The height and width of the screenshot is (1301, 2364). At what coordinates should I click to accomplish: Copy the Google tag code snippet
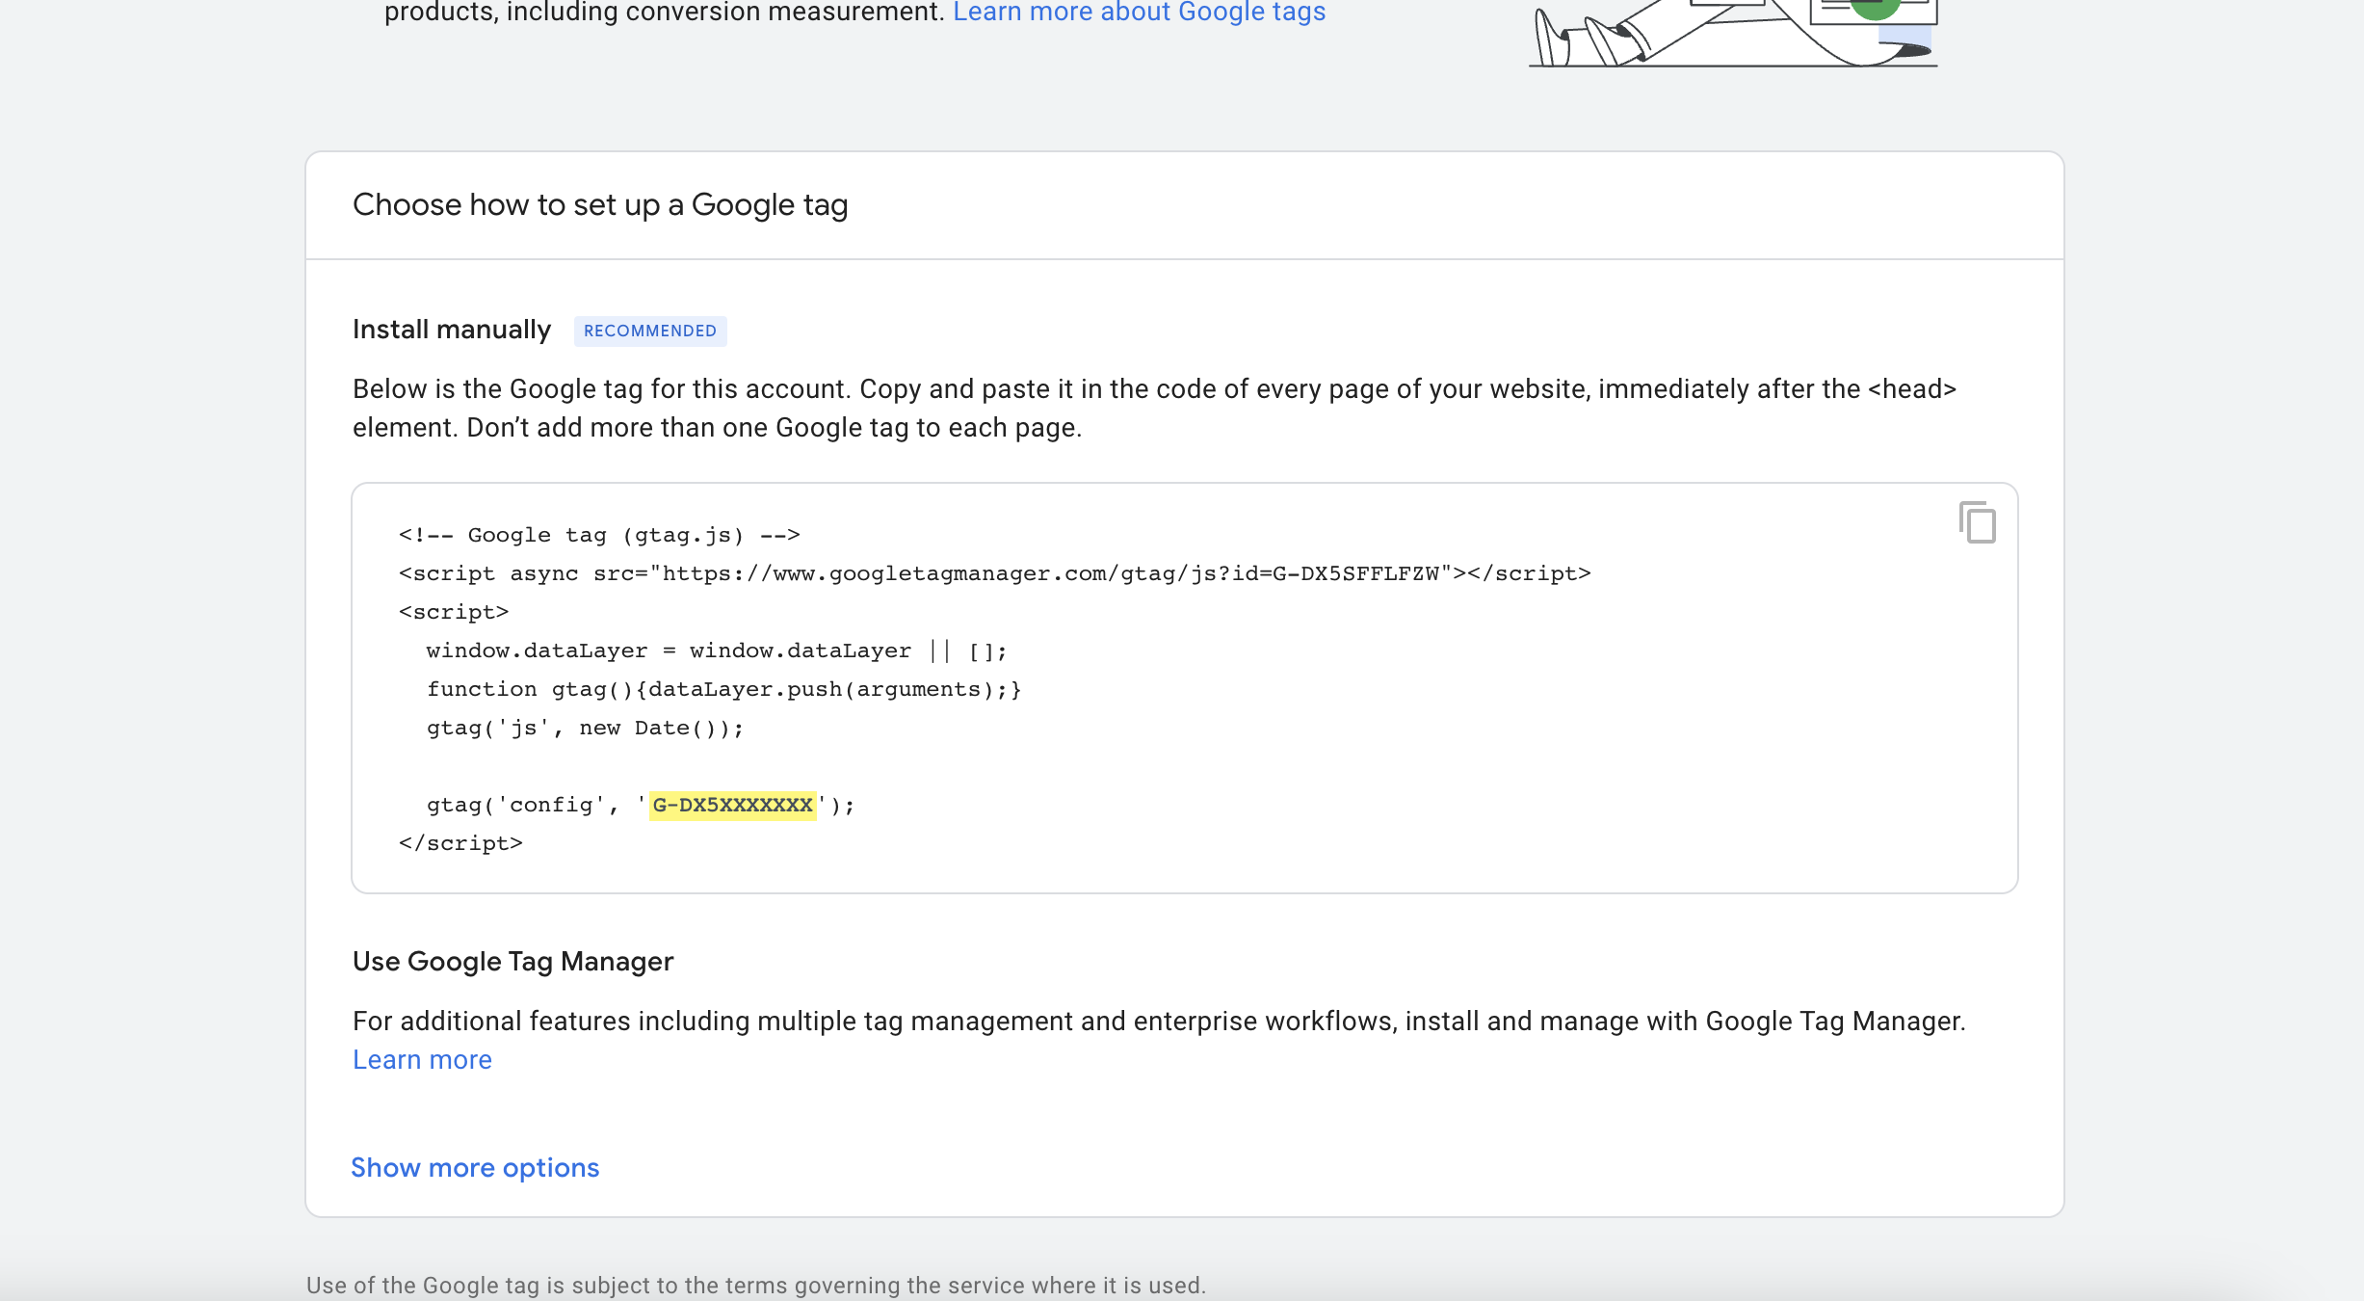click(x=1977, y=523)
